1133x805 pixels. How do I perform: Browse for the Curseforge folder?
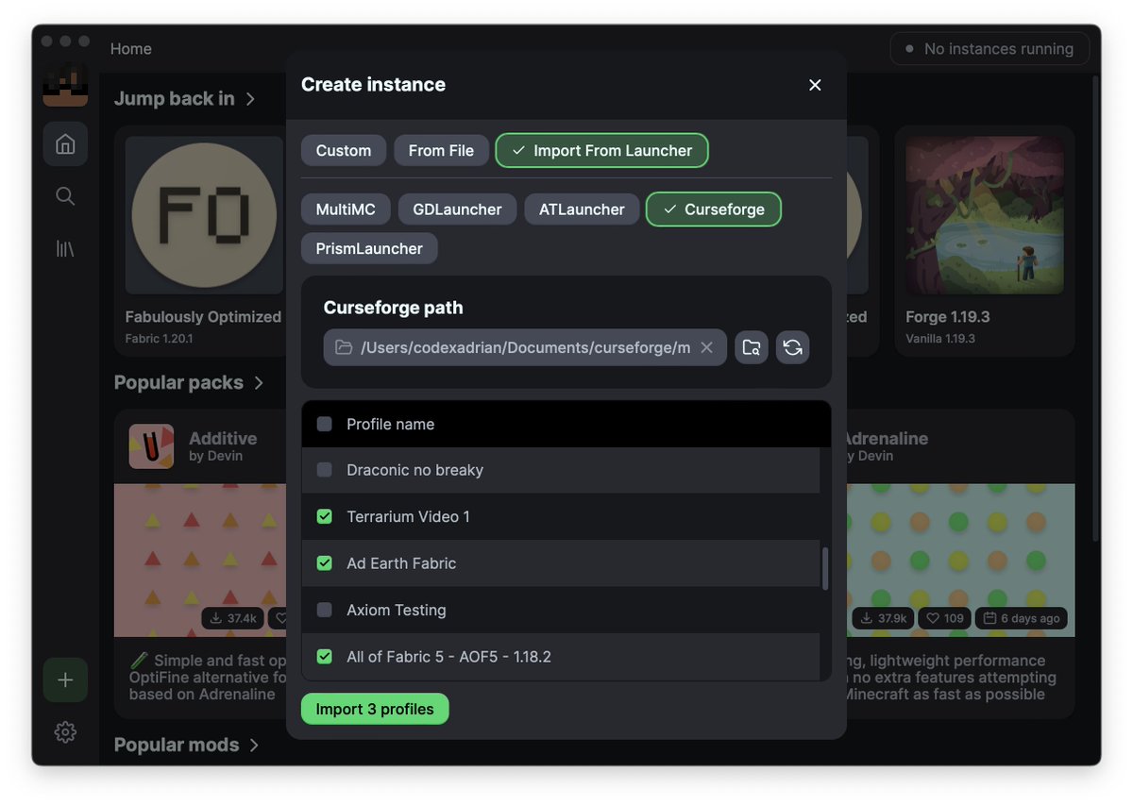752,347
